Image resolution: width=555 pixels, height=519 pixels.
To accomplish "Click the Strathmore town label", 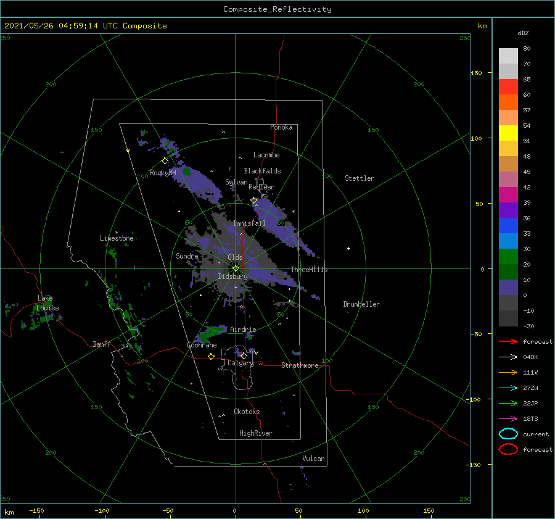I will click(x=300, y=365).
